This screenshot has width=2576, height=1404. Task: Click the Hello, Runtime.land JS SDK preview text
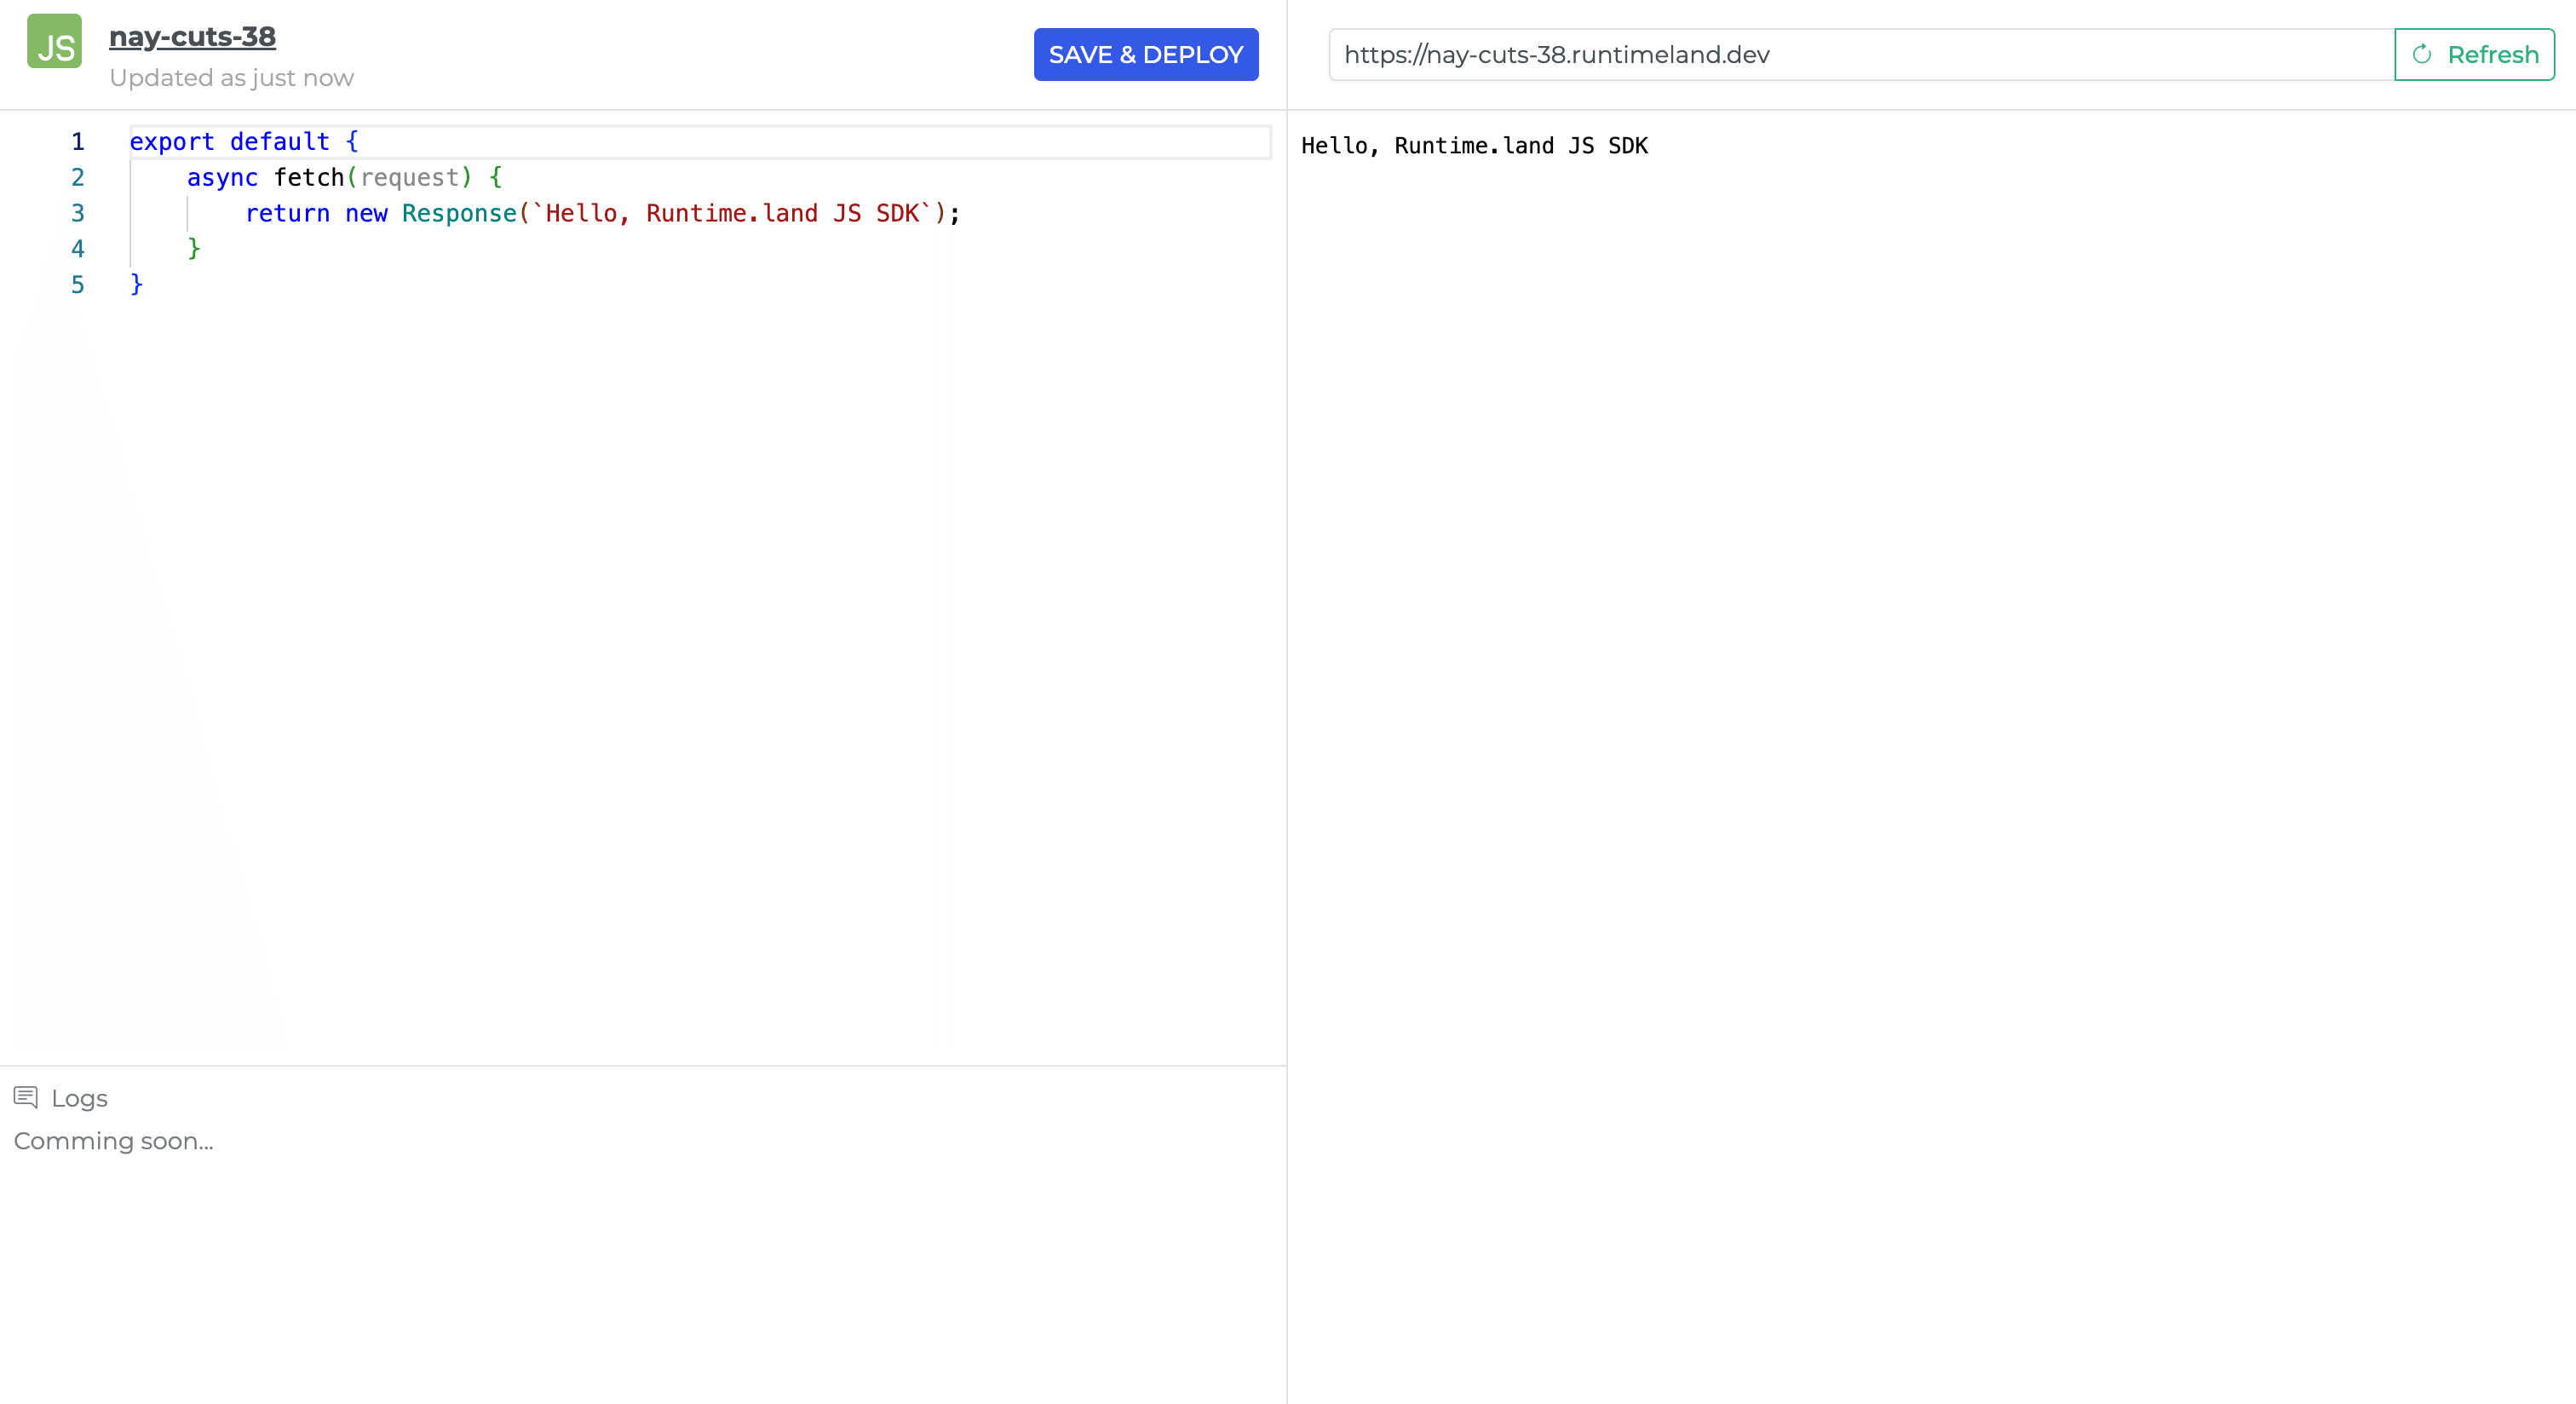click(1474, 145)
